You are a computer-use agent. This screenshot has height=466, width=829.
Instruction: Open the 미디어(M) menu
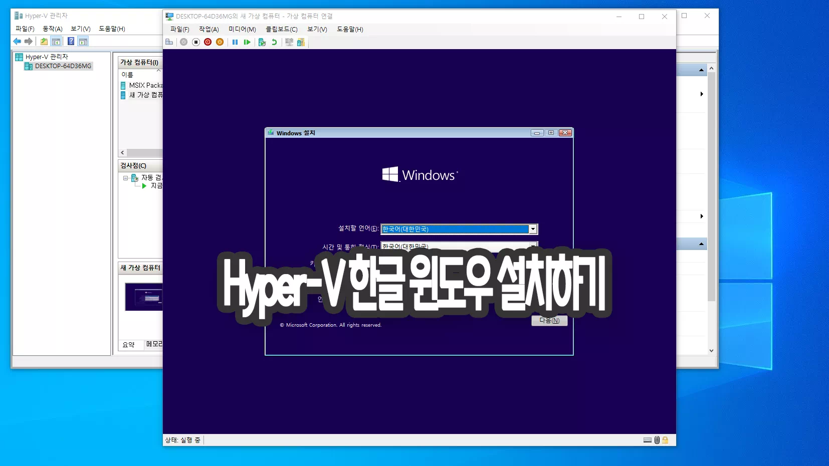242,29
